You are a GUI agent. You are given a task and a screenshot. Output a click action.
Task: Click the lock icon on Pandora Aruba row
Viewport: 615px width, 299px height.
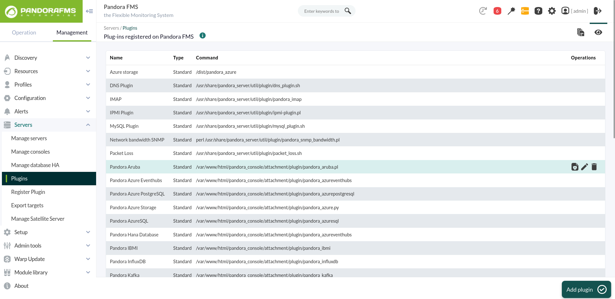pyautogui.click(x=575, y=167)
